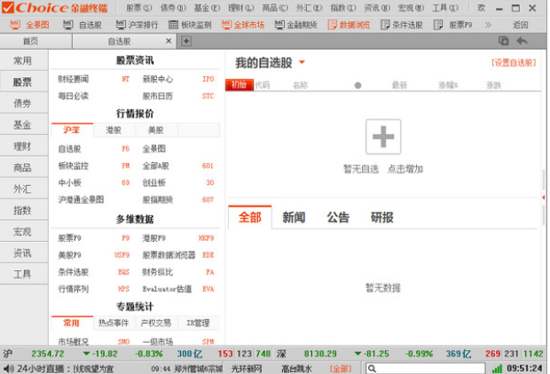Open the 宏观 menu

411,7
